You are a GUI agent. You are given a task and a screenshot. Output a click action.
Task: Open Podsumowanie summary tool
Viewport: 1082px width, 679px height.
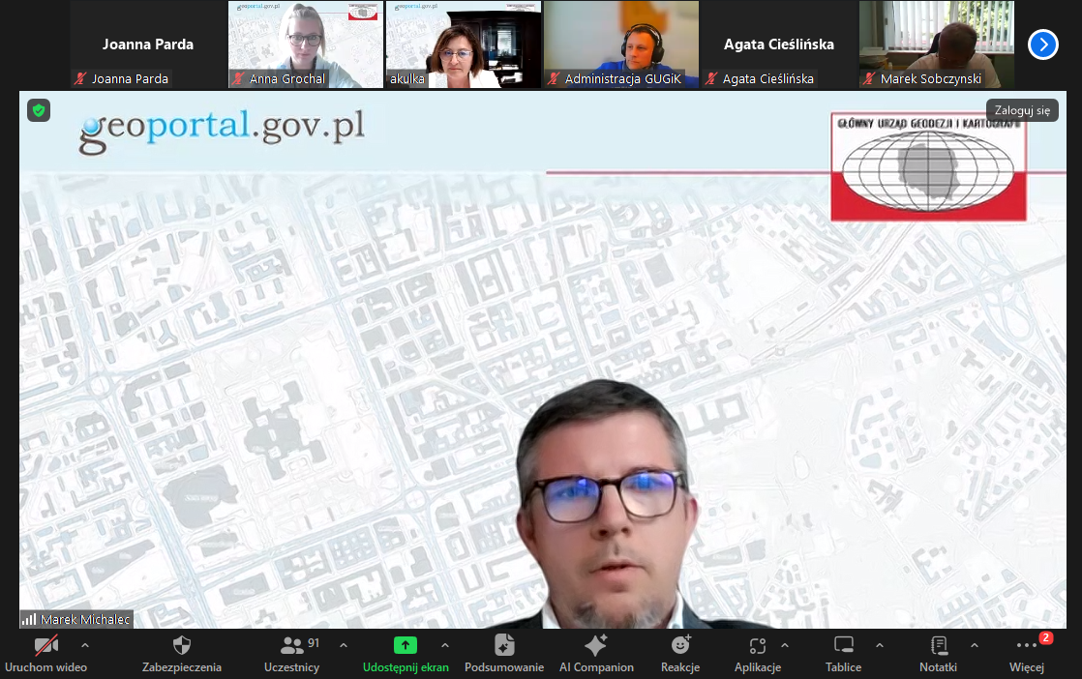pyautogui.click(x=503, y=646)
